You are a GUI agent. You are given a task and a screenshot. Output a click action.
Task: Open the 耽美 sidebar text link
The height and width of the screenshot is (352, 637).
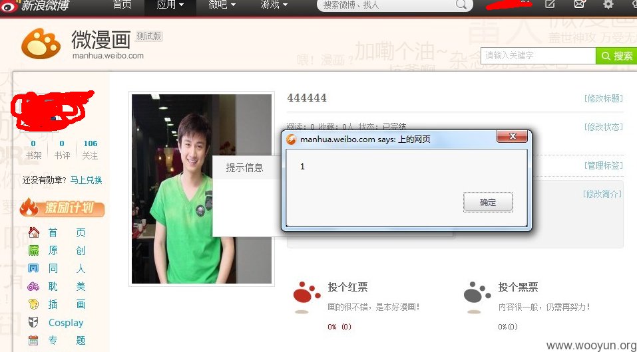[x=67, y=287]
